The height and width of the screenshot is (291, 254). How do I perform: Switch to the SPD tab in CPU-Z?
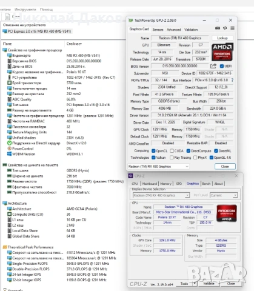[179, 184]
